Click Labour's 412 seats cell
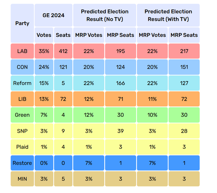The height and width of the screenshot is (193, 217). pyautogui.click(x=63, y=51)
